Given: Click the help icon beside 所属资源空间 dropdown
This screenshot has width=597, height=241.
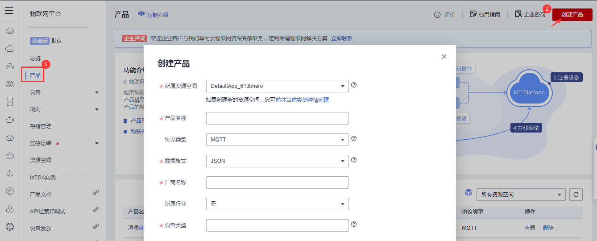Looking at the screenshot, I should point(354,85).
